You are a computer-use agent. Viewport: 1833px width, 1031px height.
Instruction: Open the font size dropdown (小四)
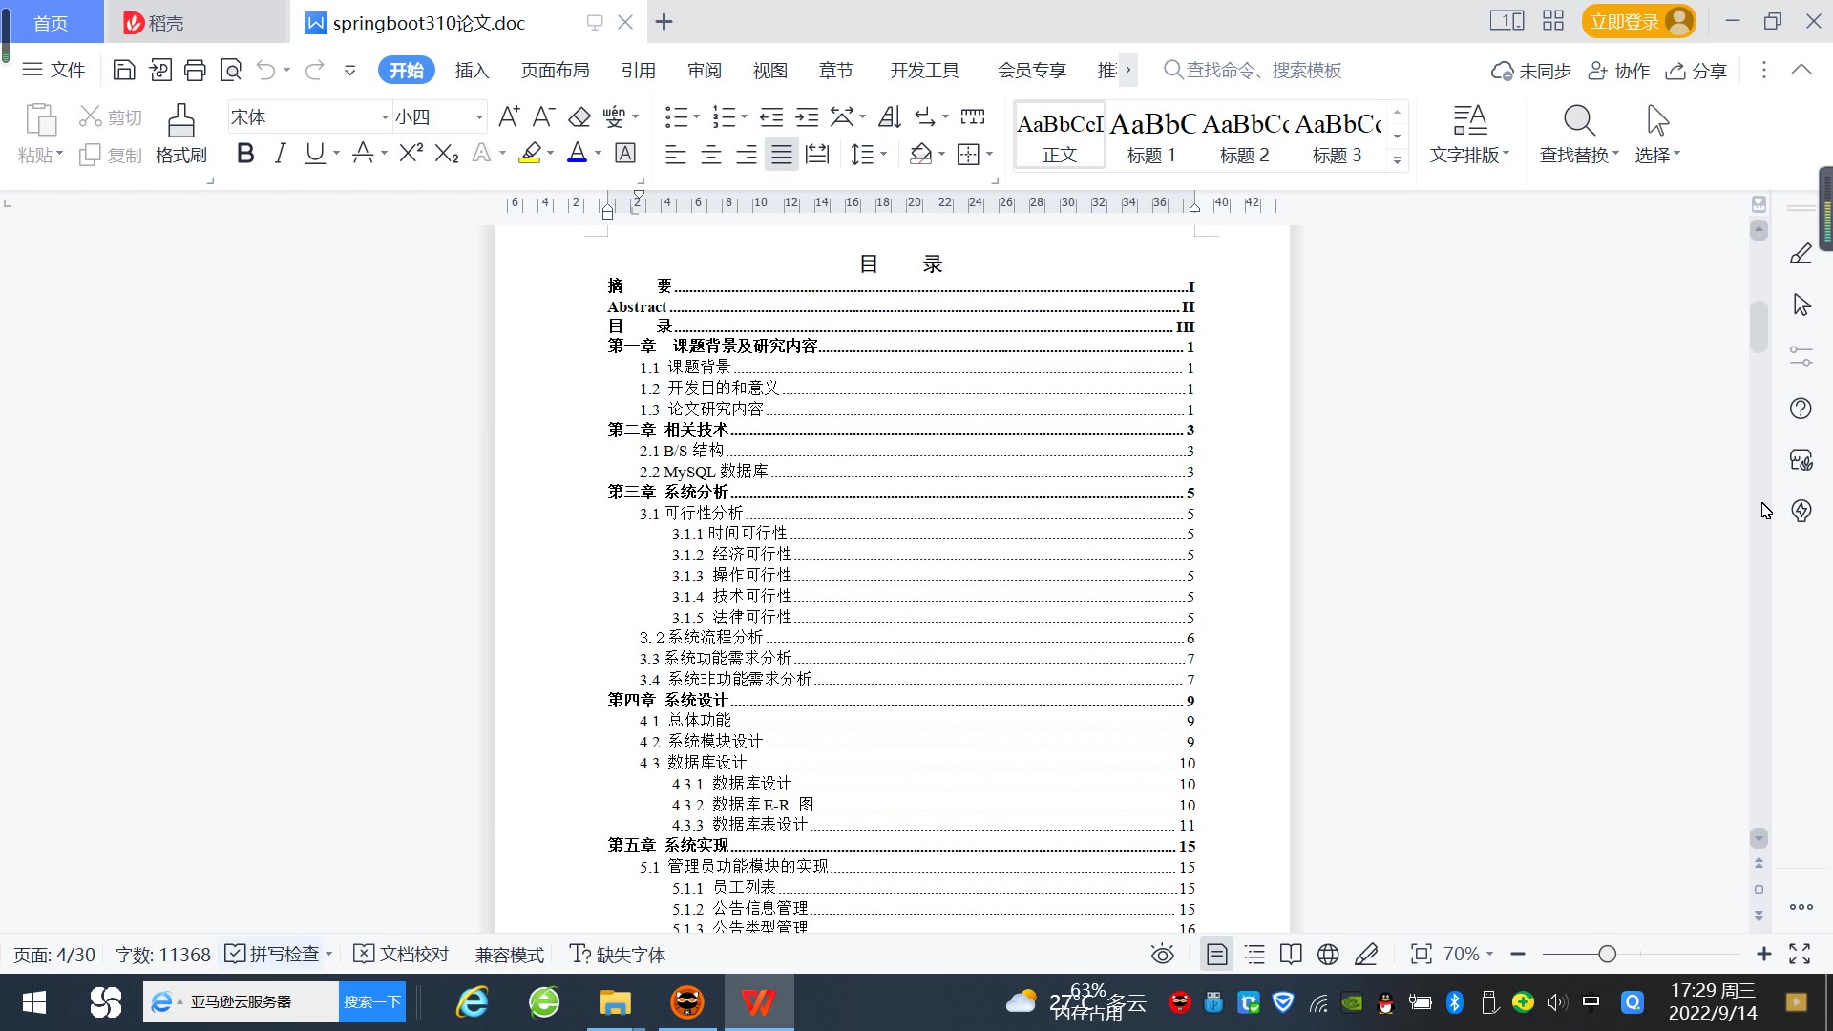(479, 117)
